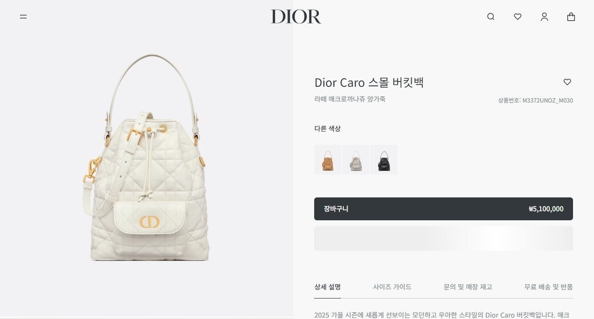Open the hamburger menu icon
This screenshot has width=594, height=319.
point(23,17)
